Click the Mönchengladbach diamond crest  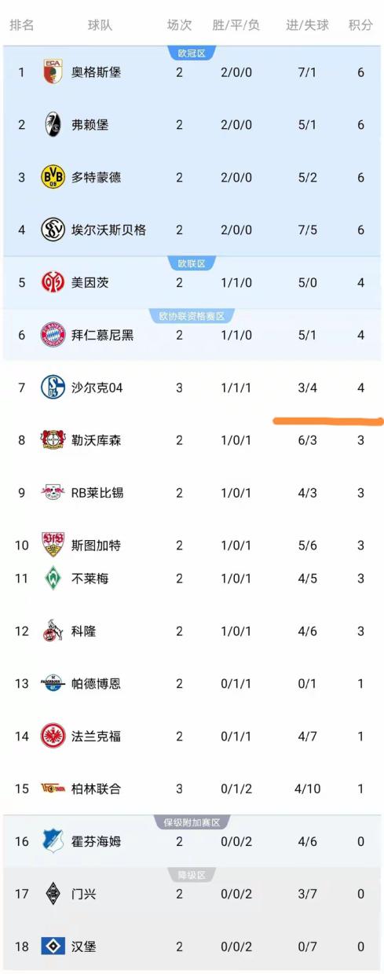(x=53, y=894)
